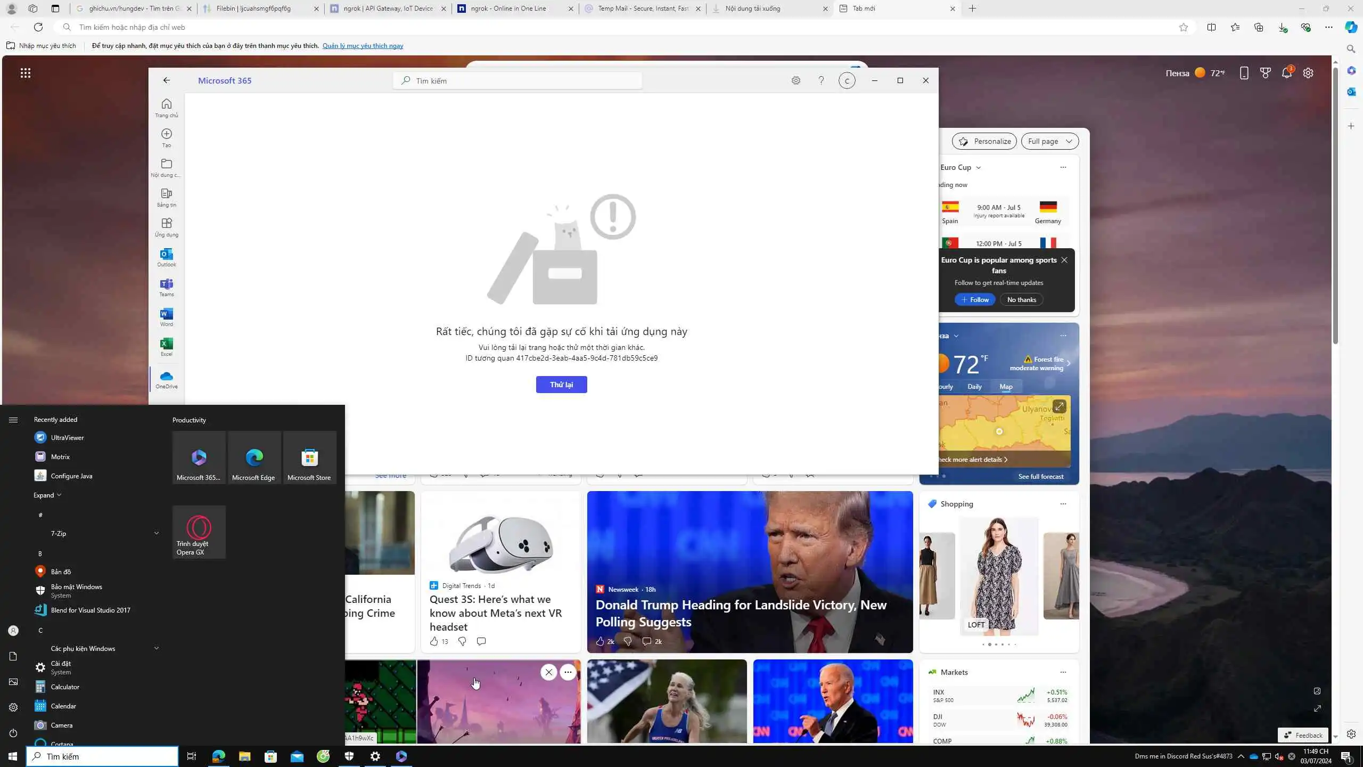Click the Thử lại retry button
This screenshot has width=1363, height=767.
click(x=561, y=385)
